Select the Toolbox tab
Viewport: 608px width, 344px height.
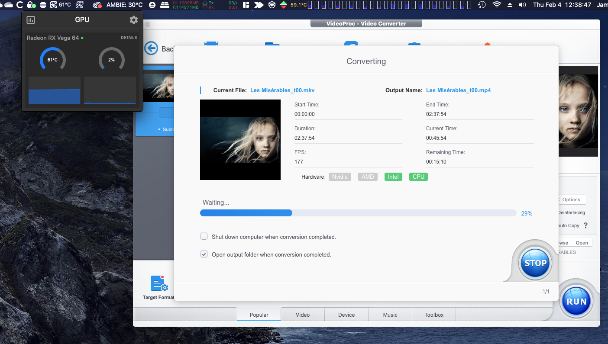pyautogui.click(x=434, y=315)
